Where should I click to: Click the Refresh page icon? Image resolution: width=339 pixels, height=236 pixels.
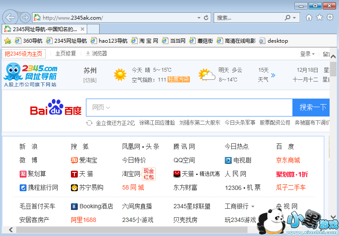click(206, 18)
